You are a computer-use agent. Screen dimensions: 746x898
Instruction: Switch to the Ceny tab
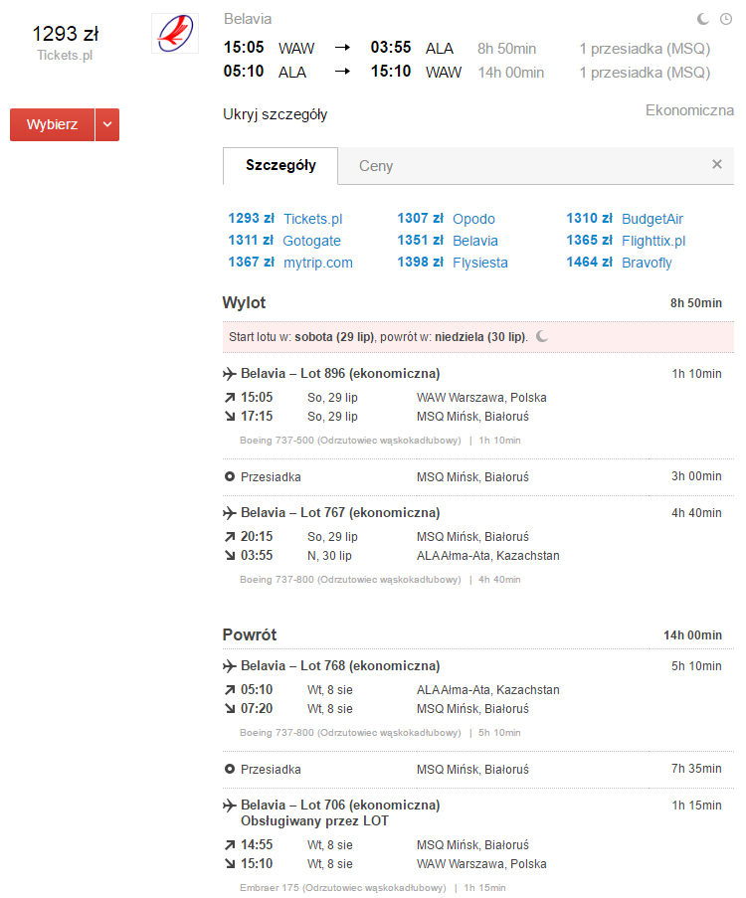coord(376,166)
